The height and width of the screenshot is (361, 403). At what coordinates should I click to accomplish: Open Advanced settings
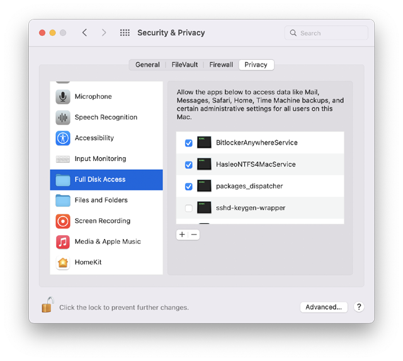click(324, 307)
